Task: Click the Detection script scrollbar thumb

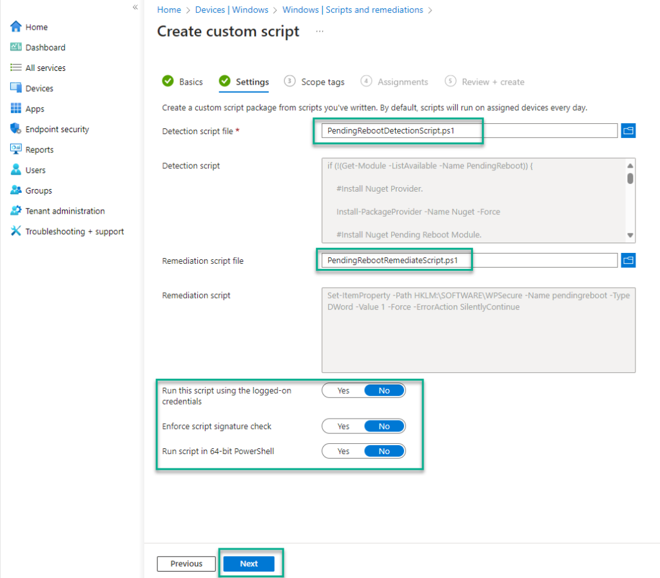Action: click(x=630, y=179)
